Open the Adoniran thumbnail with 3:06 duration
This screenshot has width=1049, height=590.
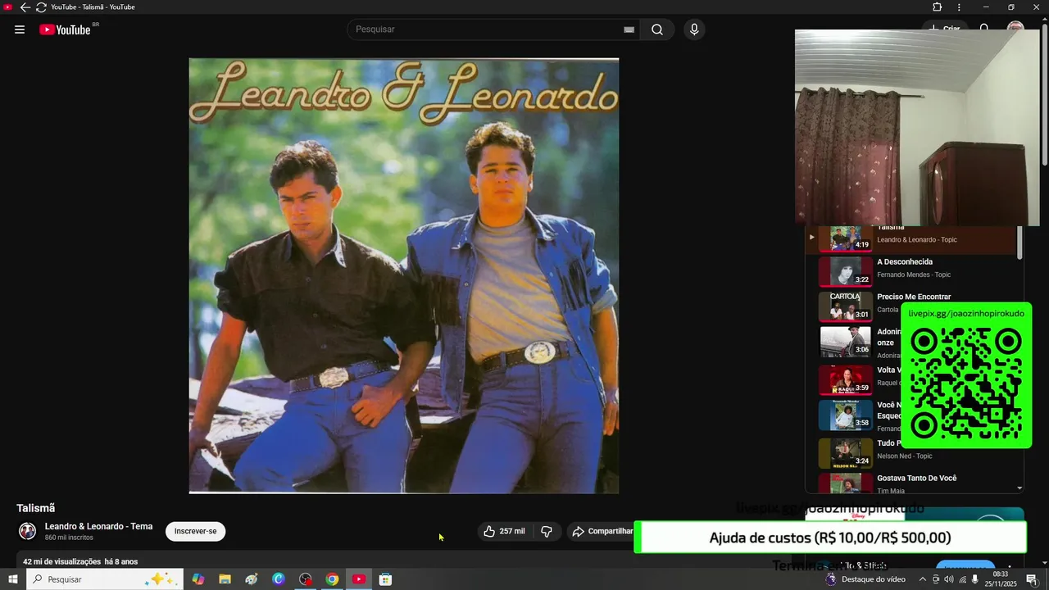coord(846,342)
